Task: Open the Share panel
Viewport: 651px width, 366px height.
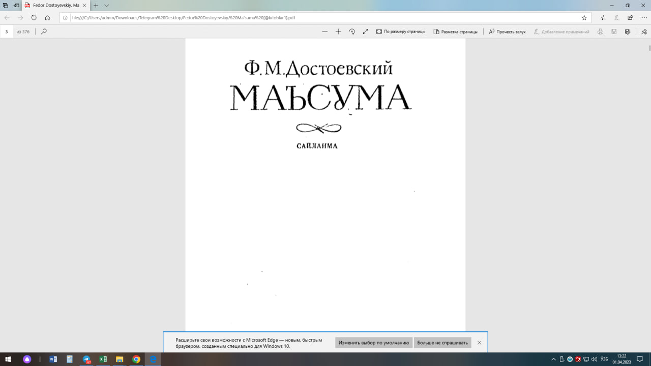Action: [631, 17]
